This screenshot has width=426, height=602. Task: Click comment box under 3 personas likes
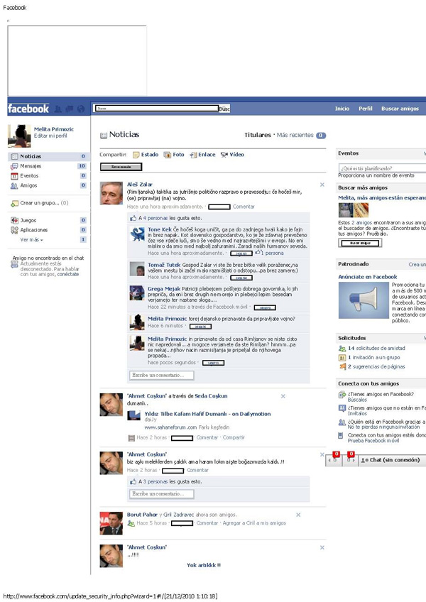point(161,493)
